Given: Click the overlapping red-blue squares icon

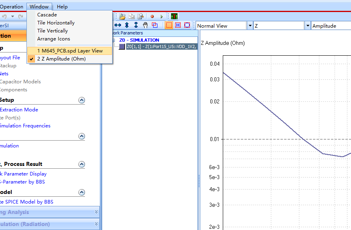Looking at the screenshot, I should point(155,25).
